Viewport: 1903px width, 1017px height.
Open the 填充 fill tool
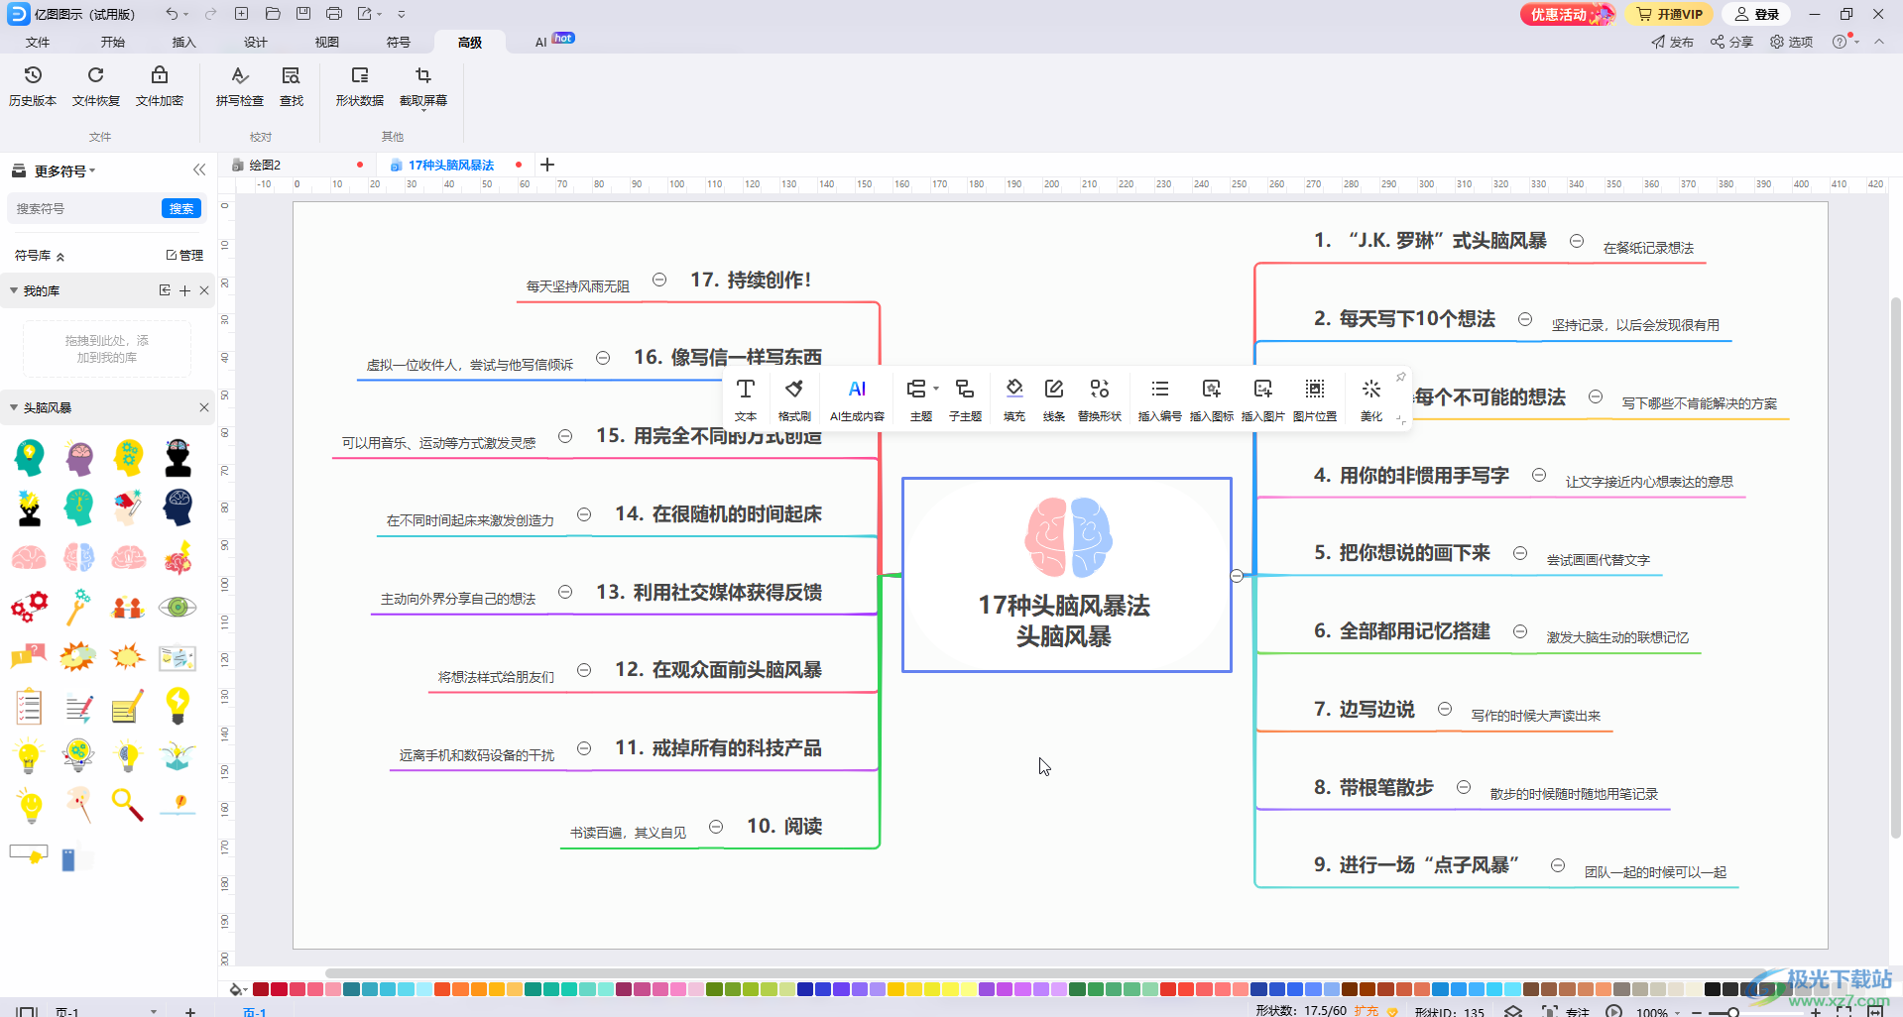(1014, 399)
